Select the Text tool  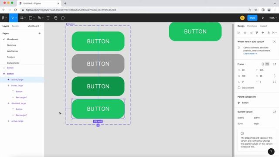click(x=48, y=18)
